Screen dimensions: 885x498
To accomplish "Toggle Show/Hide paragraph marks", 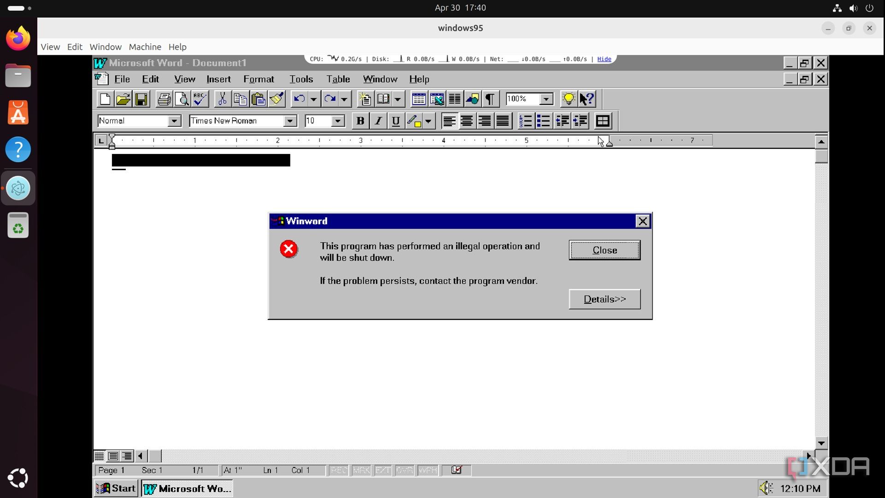I will tap(490, 99).
